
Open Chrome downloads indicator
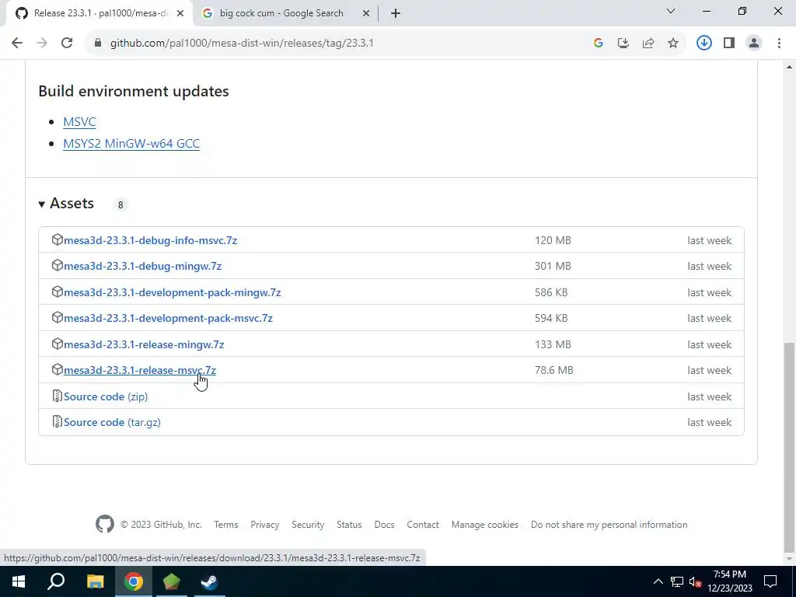(703, 44)
